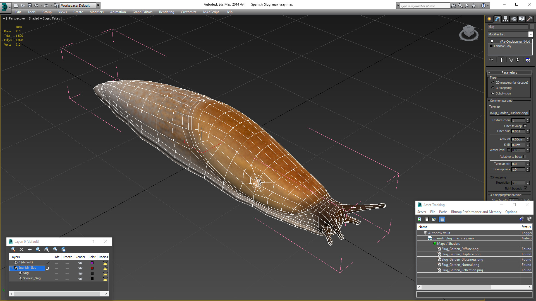This screenshot has width=536, height=301.
Task: Open the Hierarchy command panel tab
Action: click(x=506, y=19)
